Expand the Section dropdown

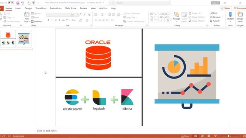[x=37, y=21]
